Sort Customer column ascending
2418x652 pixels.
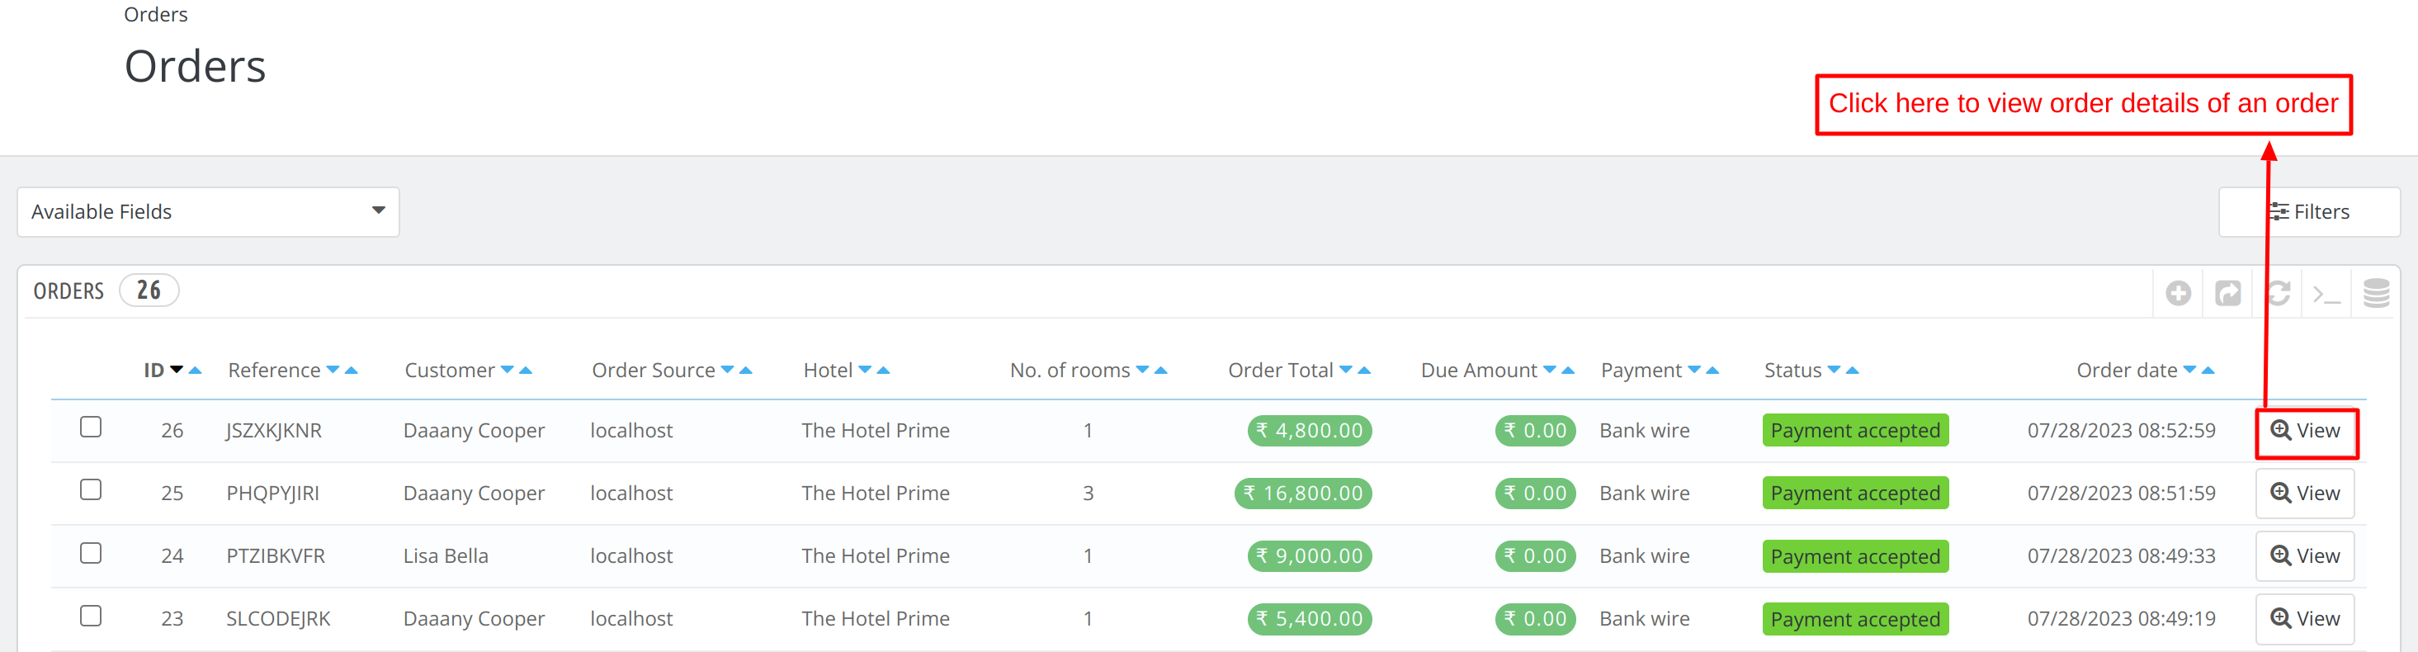(526, 370)
